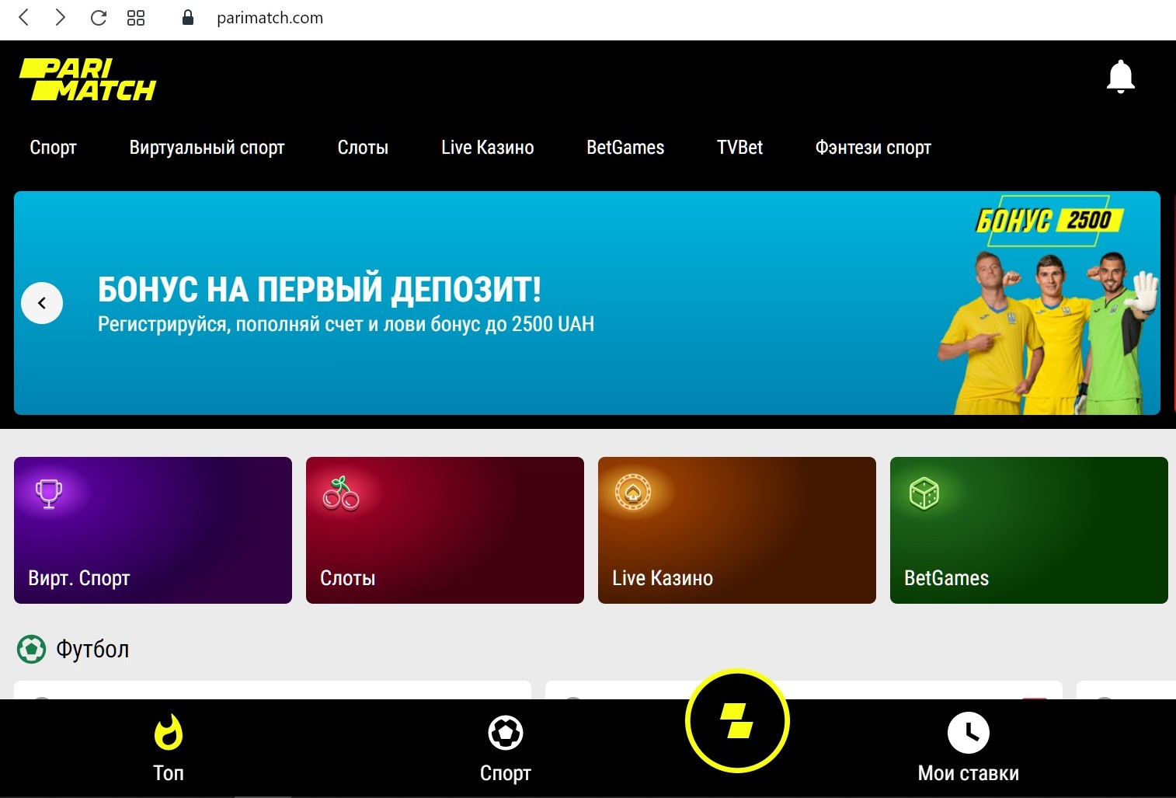The width and height of the screenshot is (1176, 798).
Task: Click the browser forward arrow
Action: [x=60, y=17]
